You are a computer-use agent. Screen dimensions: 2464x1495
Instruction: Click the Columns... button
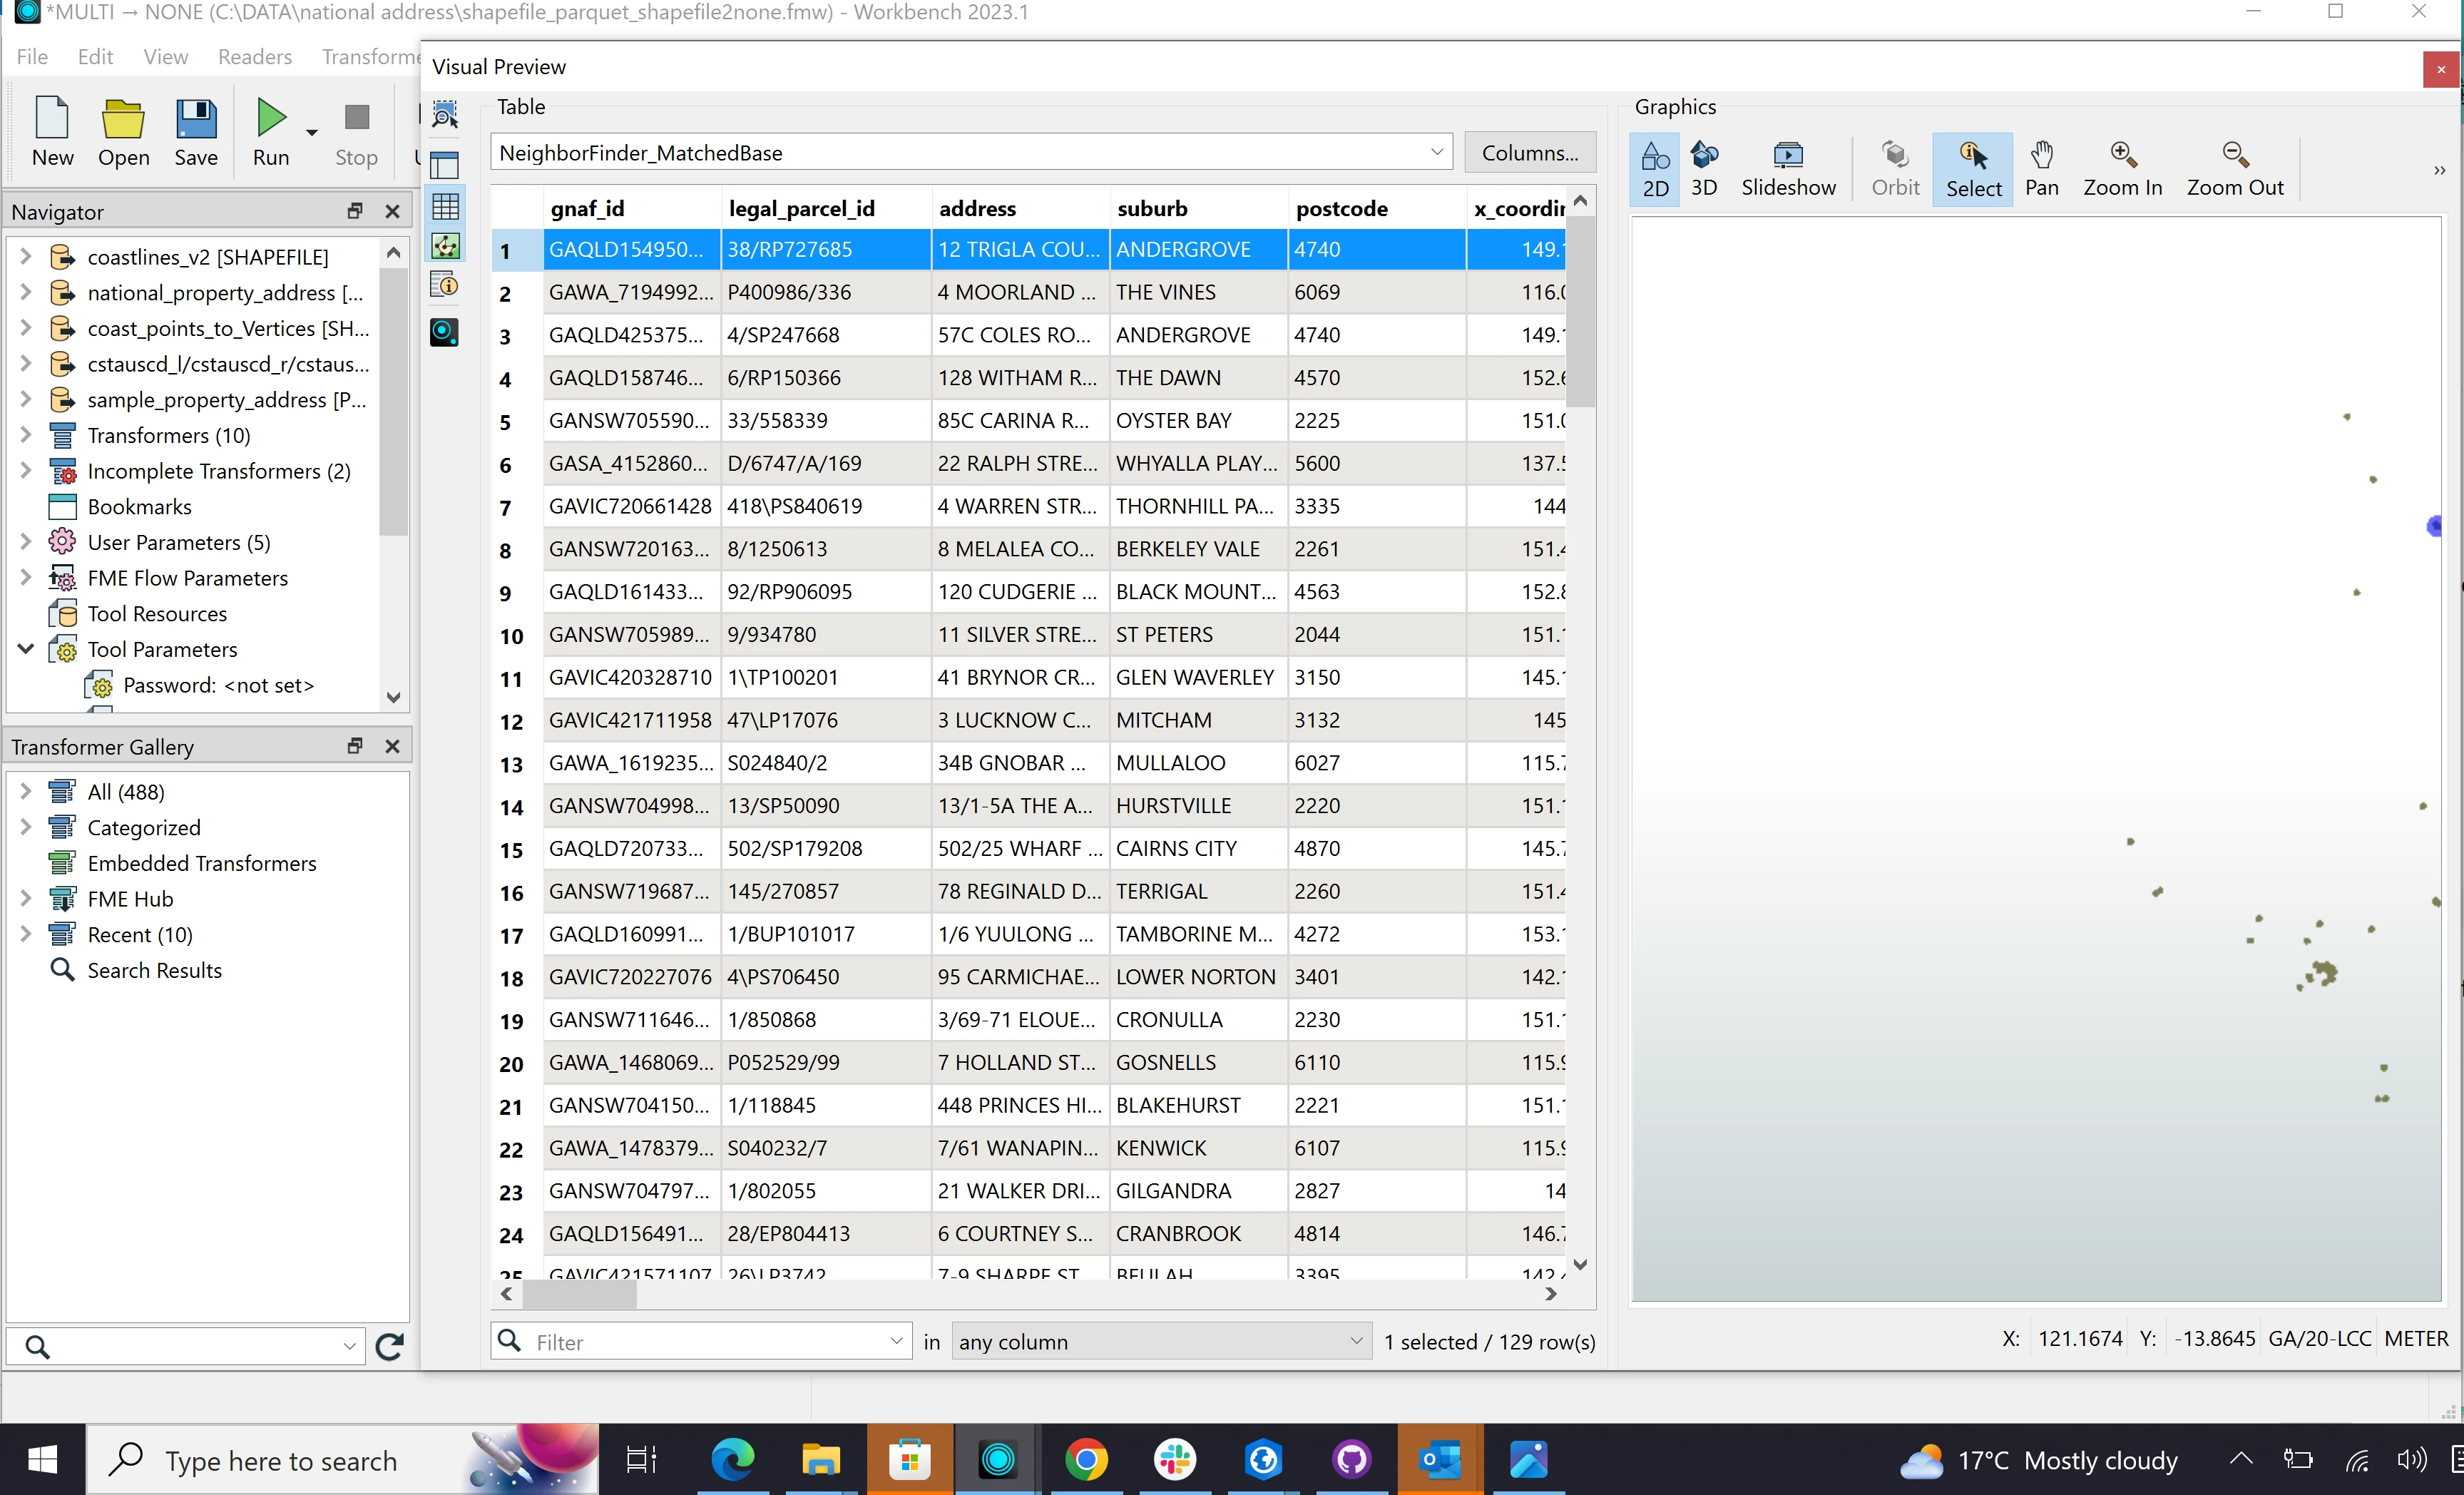pyautogui.click(x=1529, y=153)
